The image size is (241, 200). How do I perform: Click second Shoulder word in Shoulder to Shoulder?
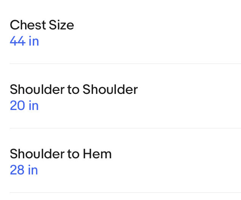coord(110,89)
